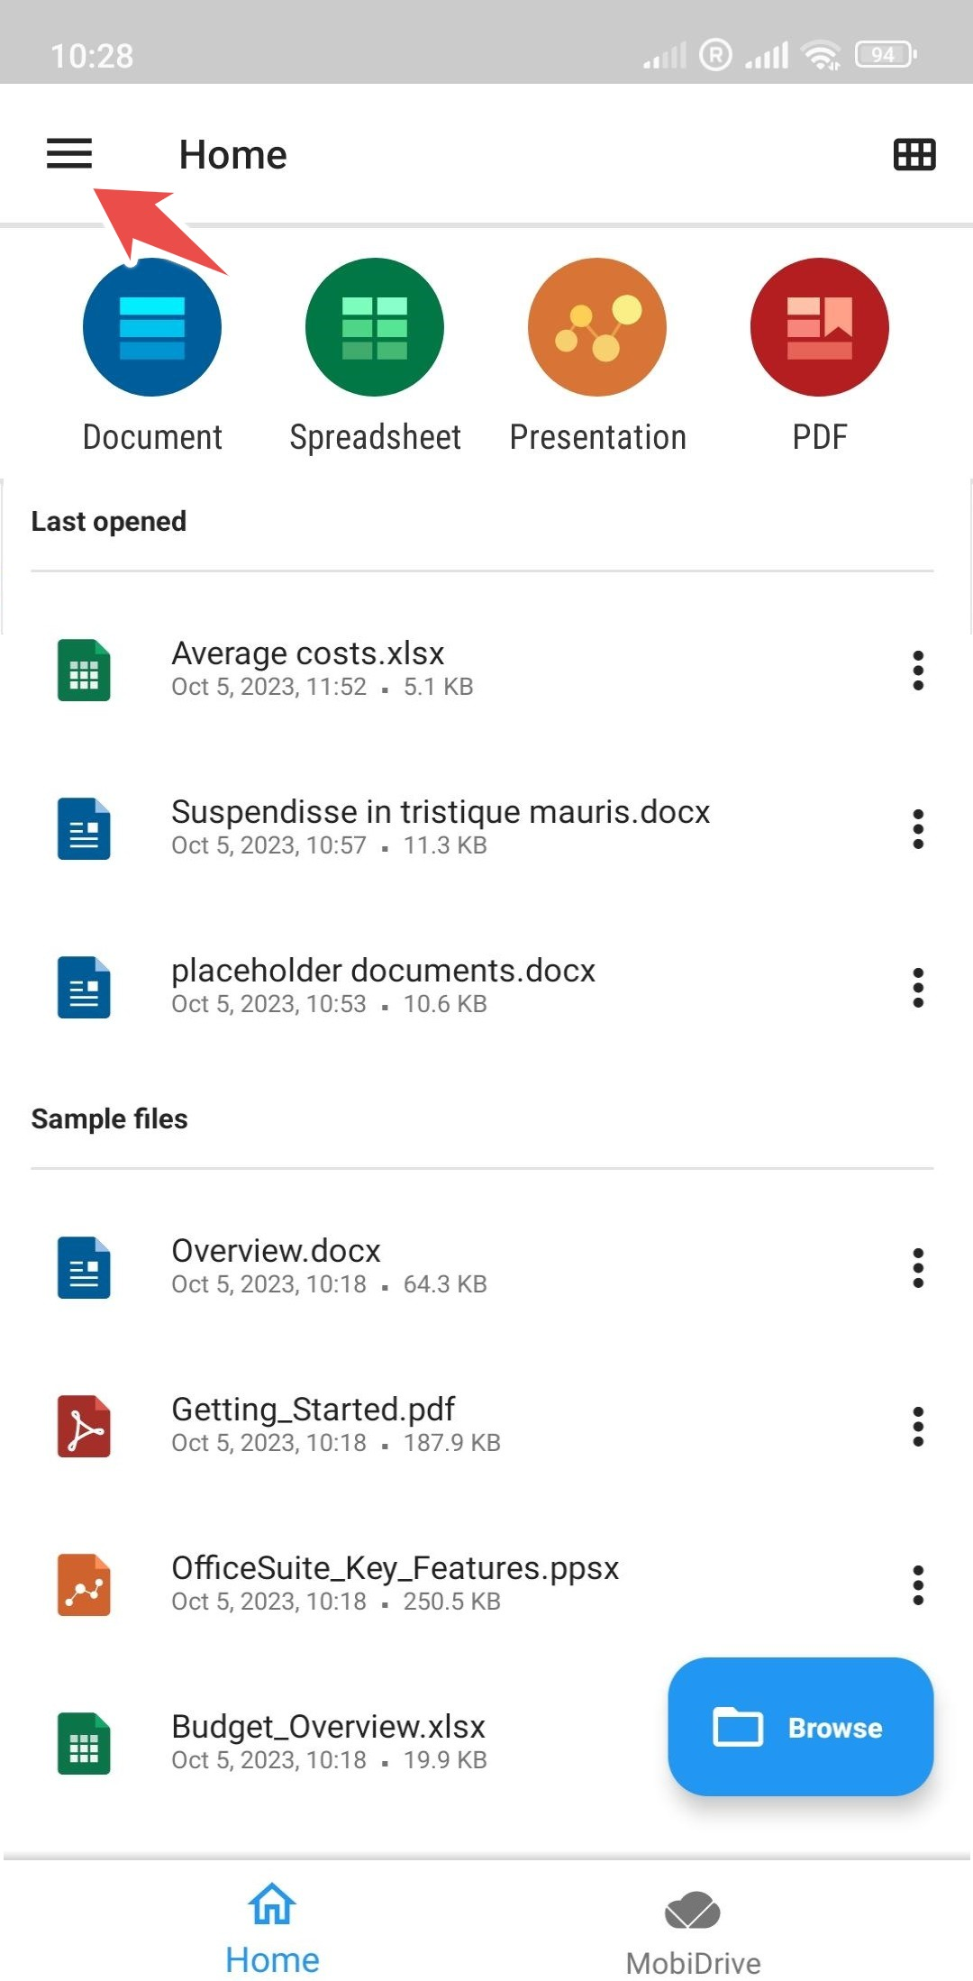
Task: Check the battery indicator in status bar
Action: [x=882, y=54]
